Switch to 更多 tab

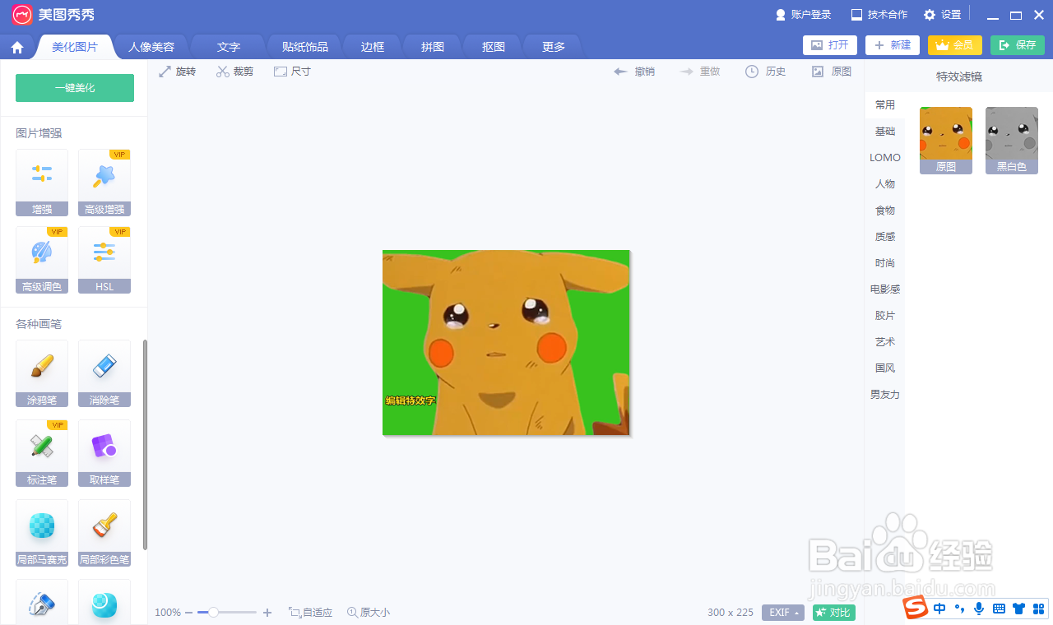pyautogui.click(x=554, y=47)
